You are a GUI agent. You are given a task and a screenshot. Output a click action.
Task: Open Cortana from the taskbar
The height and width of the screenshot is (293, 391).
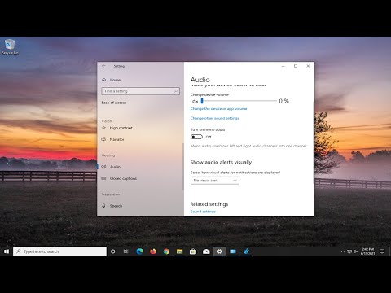[x=112, y=251]
